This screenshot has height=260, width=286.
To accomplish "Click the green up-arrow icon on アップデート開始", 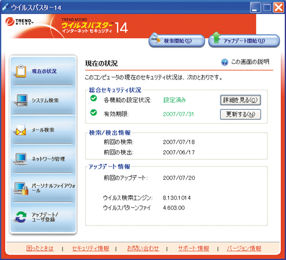I will pyautogui.click(x=216, y=38).
